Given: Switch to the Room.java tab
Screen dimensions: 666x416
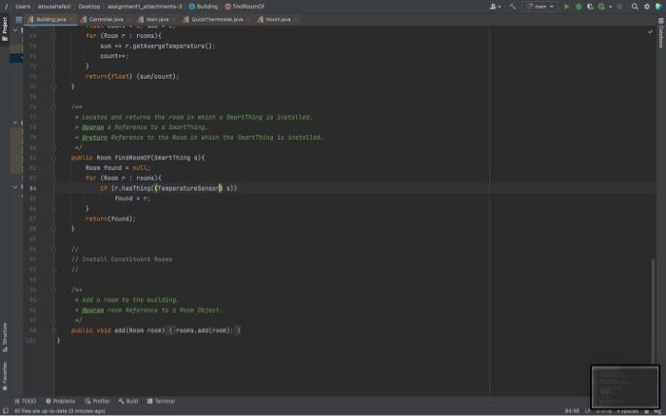Looking at the screenshot, I should pyautogui.click(x=278, y=20).
